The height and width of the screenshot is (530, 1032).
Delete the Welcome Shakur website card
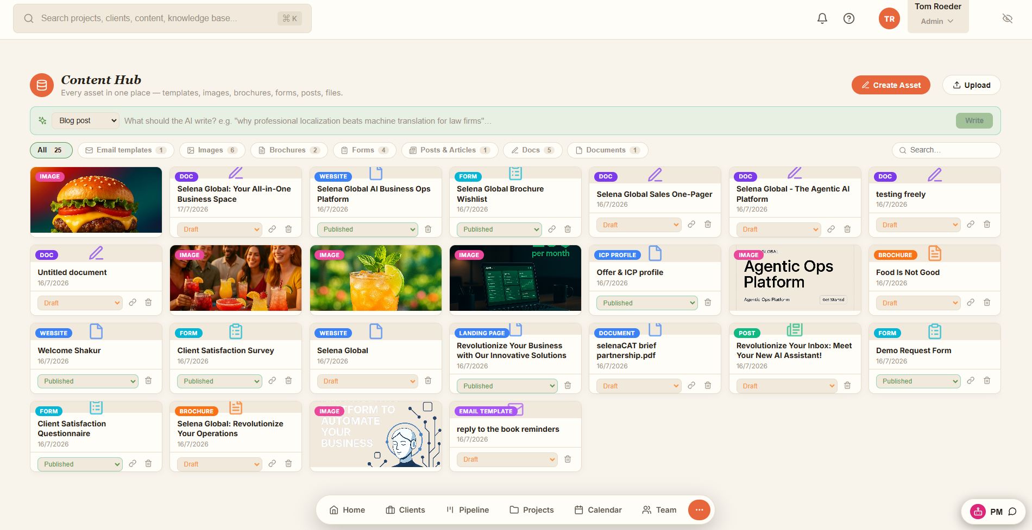pos(148,381)
